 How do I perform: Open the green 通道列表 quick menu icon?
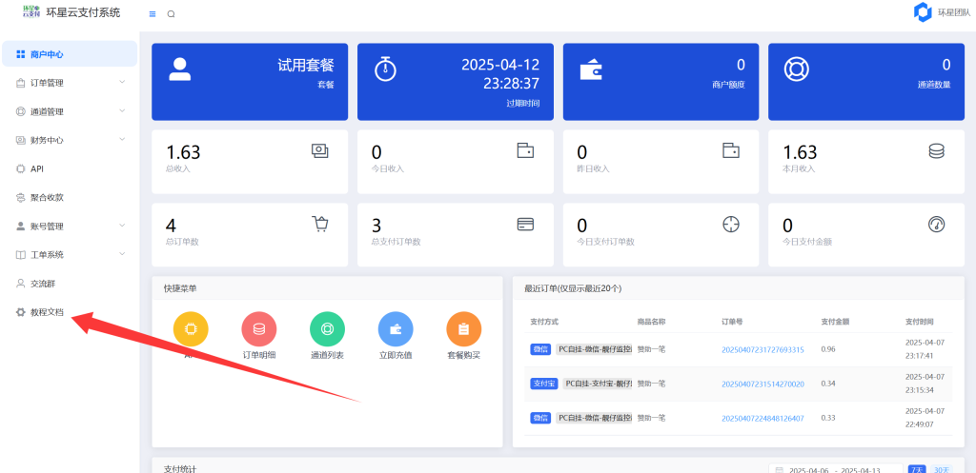(327, 328)
